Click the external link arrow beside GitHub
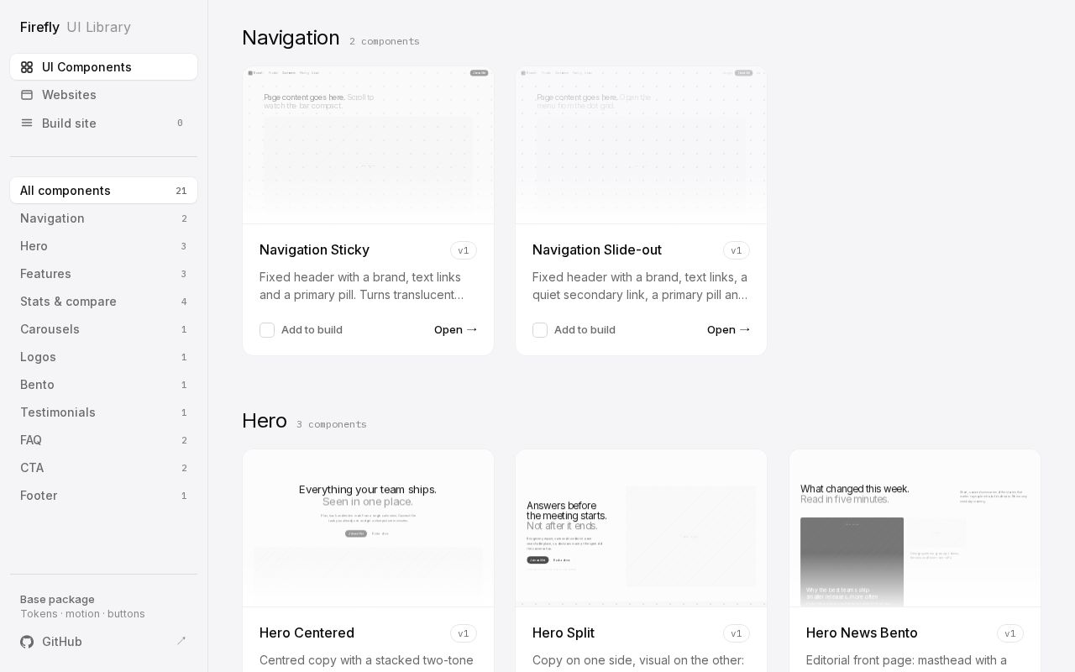The height and width of the screenshot is (672, 1075). click(181, 641)
